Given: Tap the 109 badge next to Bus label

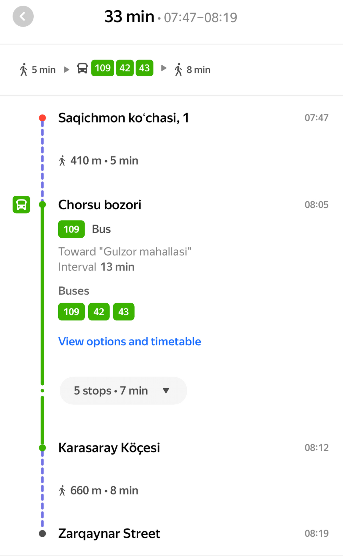Looking at the screenshot, I should [71, 229].
